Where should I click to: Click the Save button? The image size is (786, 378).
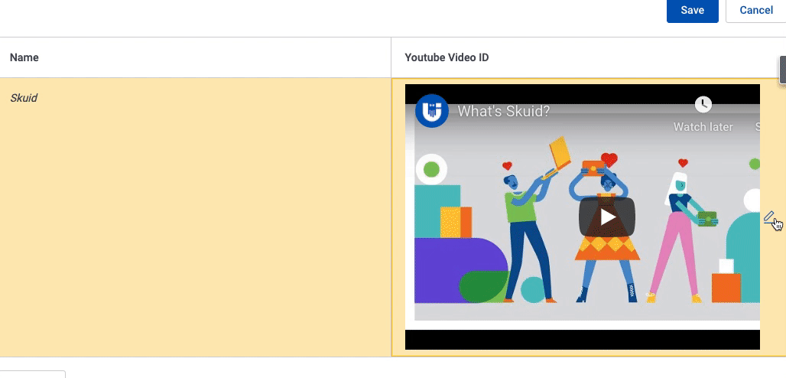pyautogui.click(x=692, y=11)
